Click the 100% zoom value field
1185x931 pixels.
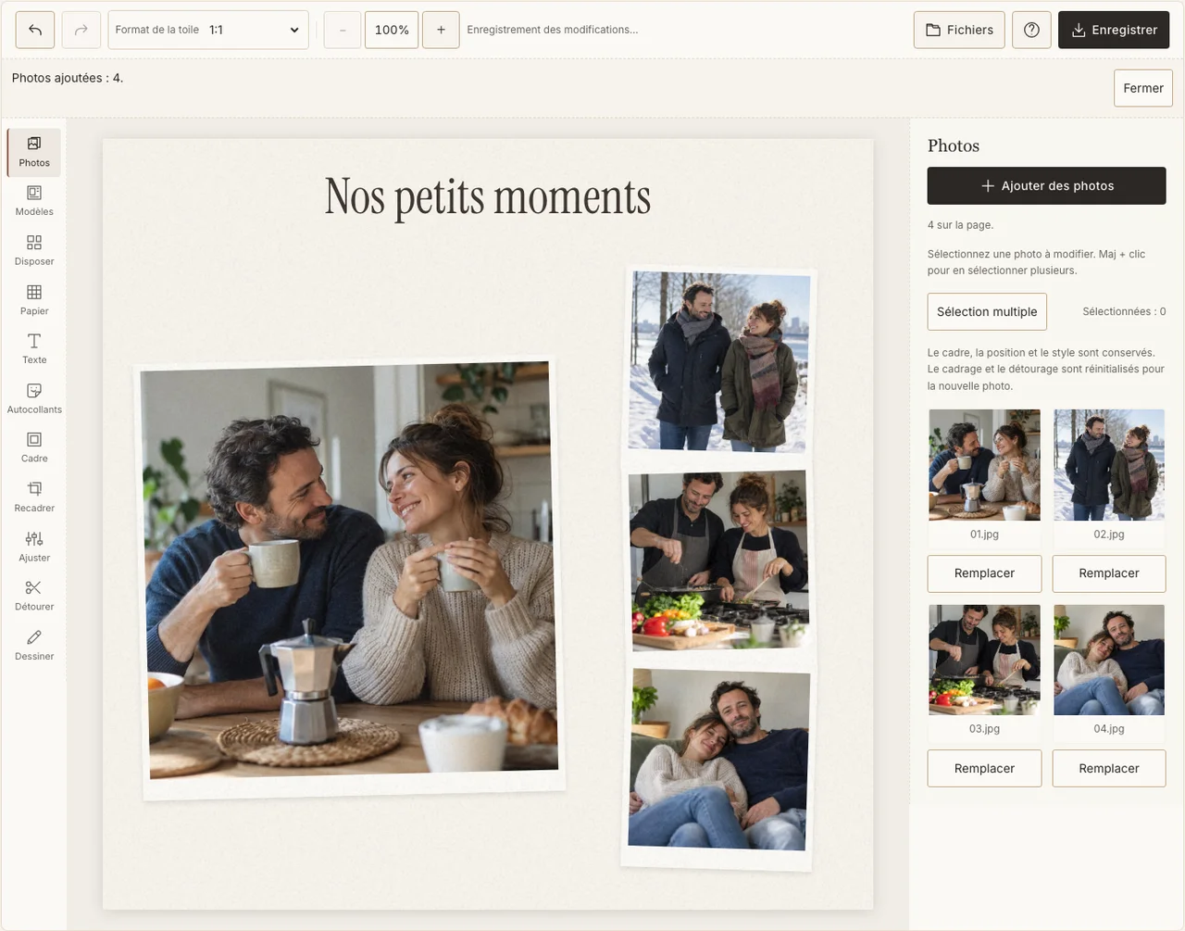[x=392, y=30]
